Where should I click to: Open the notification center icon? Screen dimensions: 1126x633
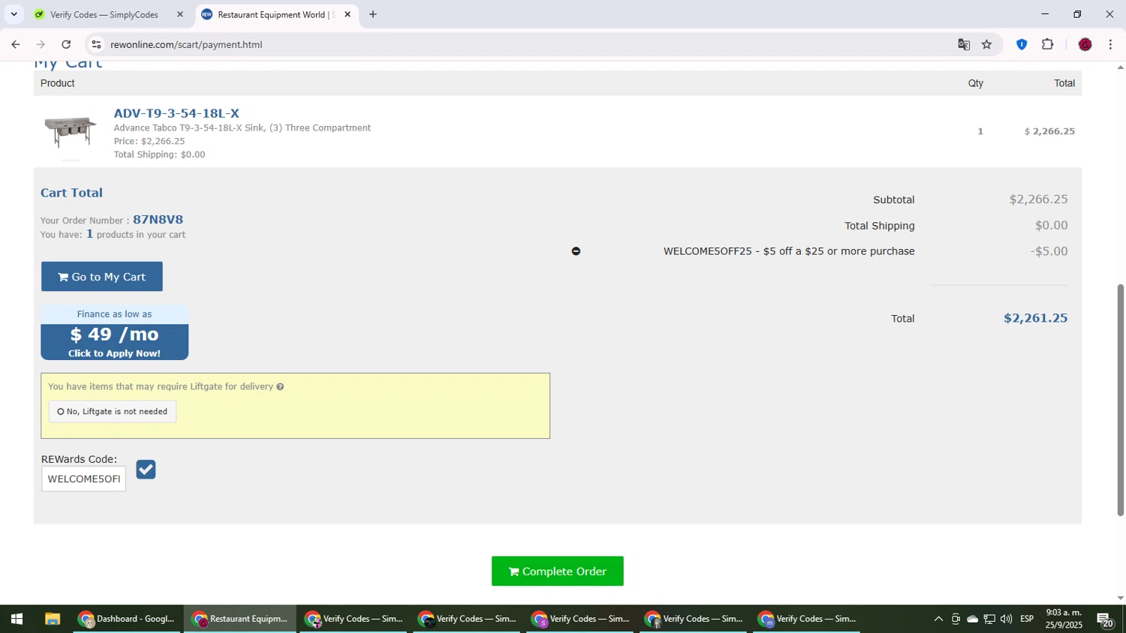coord(1105,619)
